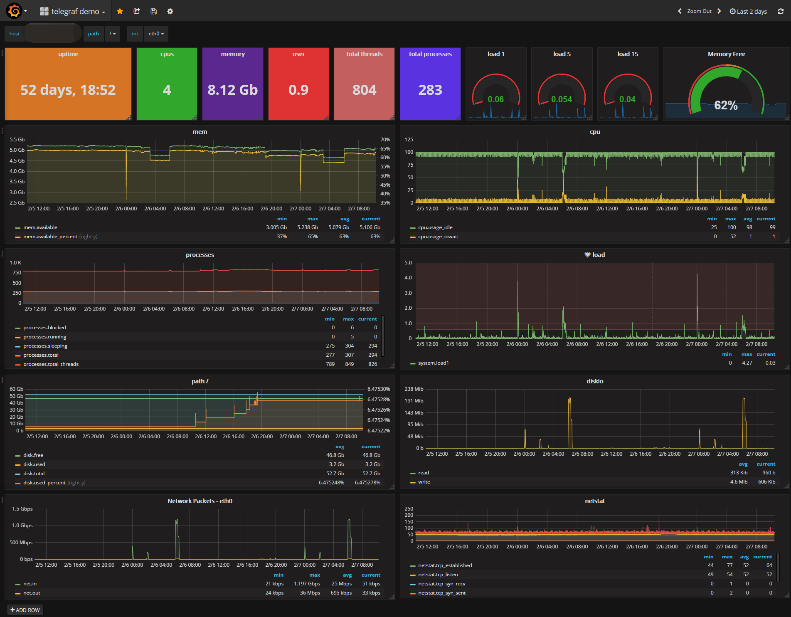Toggle processes.sleeping series in legend
Screen dimensions: 791x617
pyautogui.click(x=45, y=346)
